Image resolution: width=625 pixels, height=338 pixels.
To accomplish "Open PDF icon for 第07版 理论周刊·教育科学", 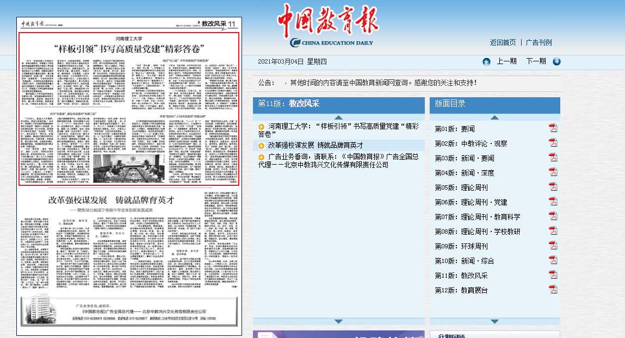I will 553,216.
